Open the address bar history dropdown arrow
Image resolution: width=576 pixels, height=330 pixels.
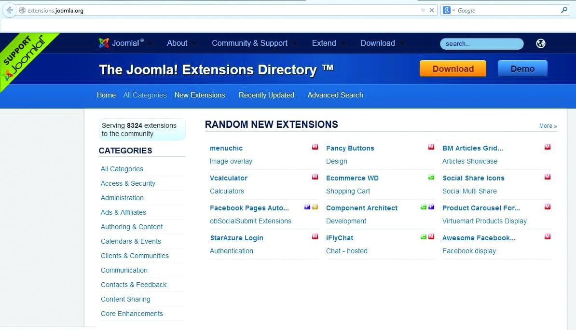click(423, 10)
